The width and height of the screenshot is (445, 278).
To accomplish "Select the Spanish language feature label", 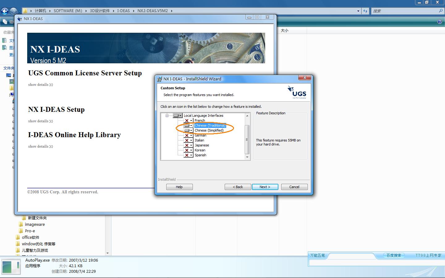I will (200, 155).
